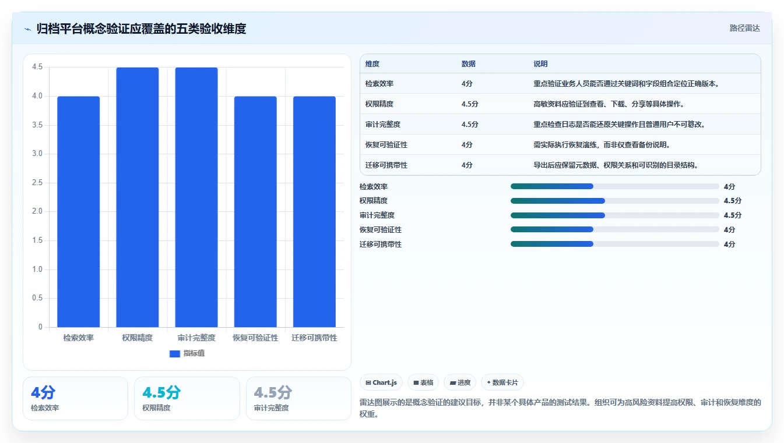Click the 4.5分 value in the 权限精度 table row
The image size is (784, 443).
(x=470, y=104)
